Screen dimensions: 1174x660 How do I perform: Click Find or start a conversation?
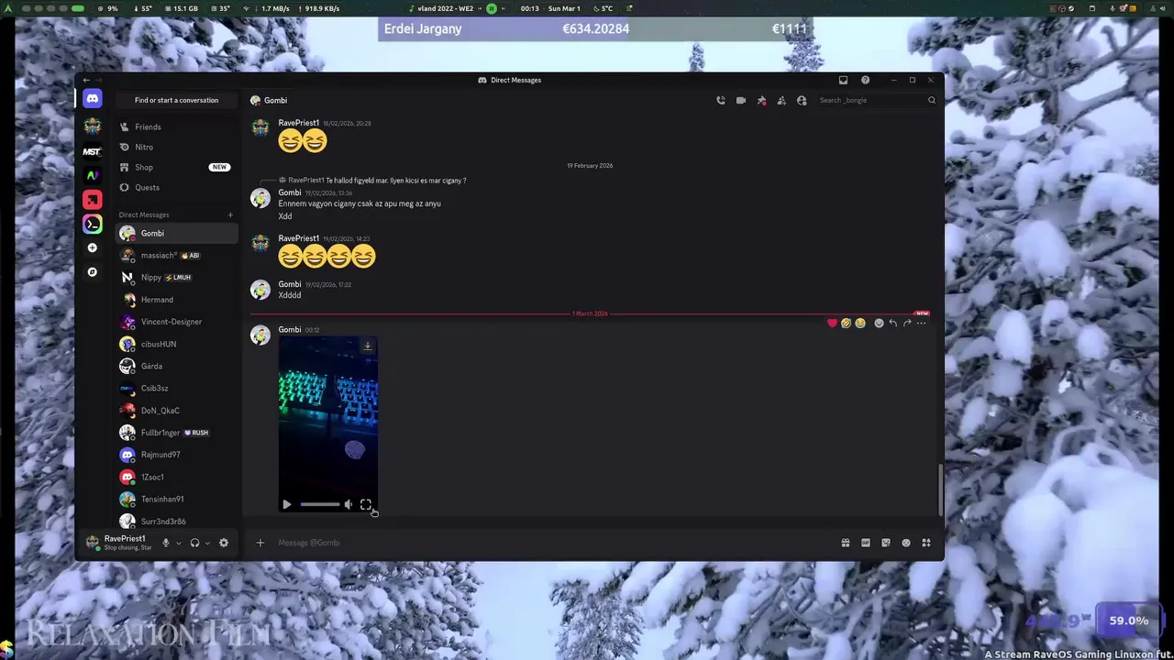[x=177, y=100]
